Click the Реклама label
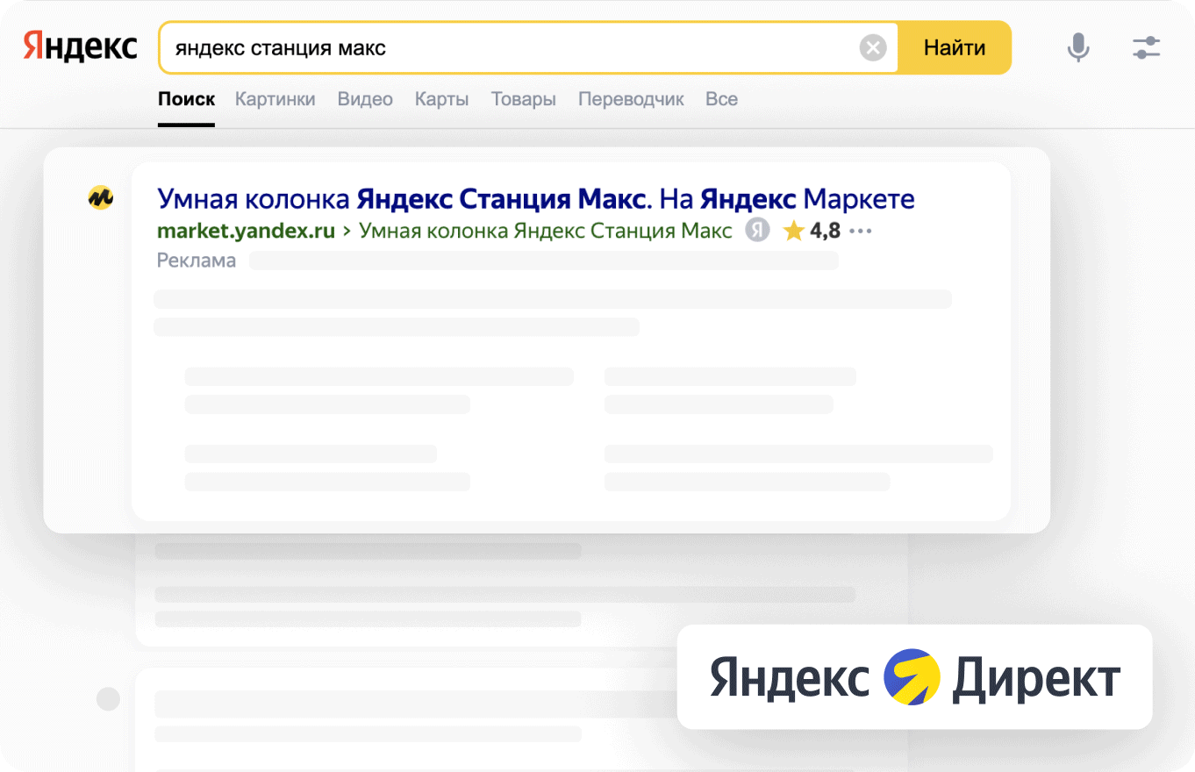This screenshot has height=772, width=1195. tap(197, 261)
